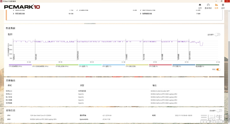Viewport: 230px width, 124px height.
Task: Click the GPU 负载 (%) legend label
Action: [153, 66]
